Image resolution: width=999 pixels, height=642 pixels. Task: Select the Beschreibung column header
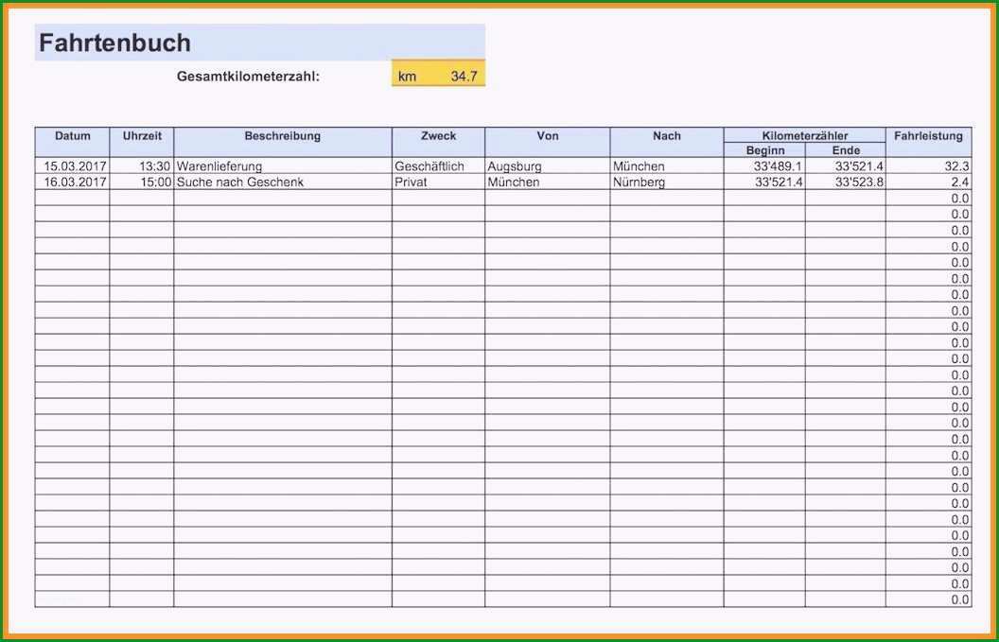[x=283, y=143]
